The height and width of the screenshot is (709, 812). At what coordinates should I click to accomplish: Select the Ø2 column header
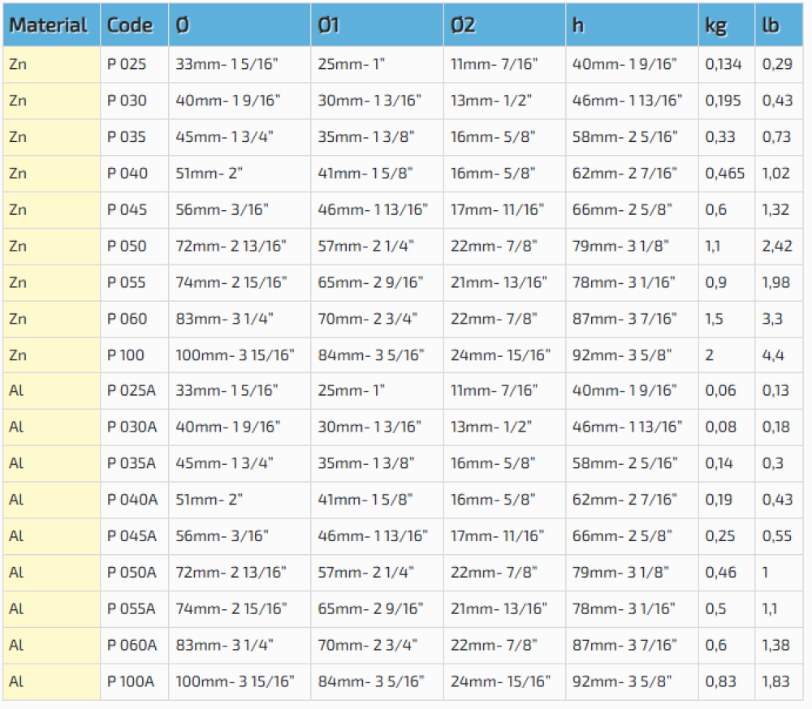[463, 25]
